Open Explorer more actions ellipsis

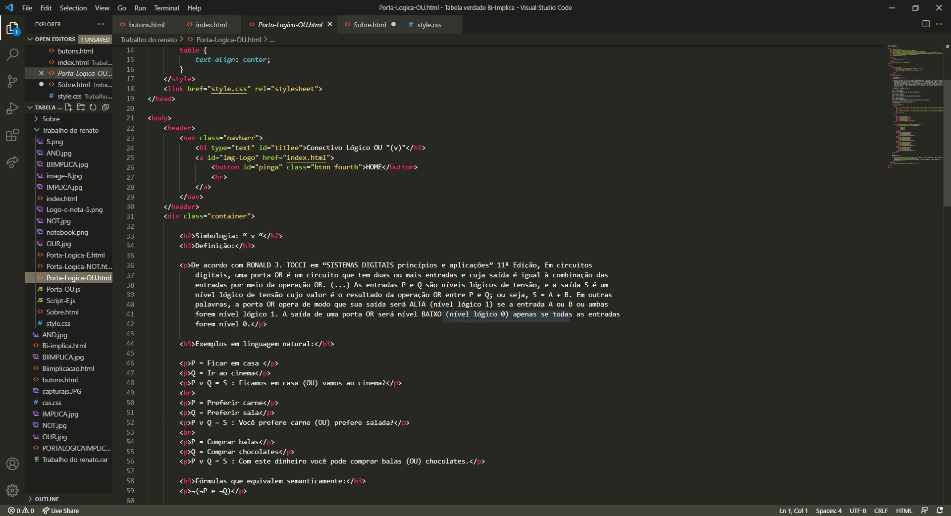101,24
